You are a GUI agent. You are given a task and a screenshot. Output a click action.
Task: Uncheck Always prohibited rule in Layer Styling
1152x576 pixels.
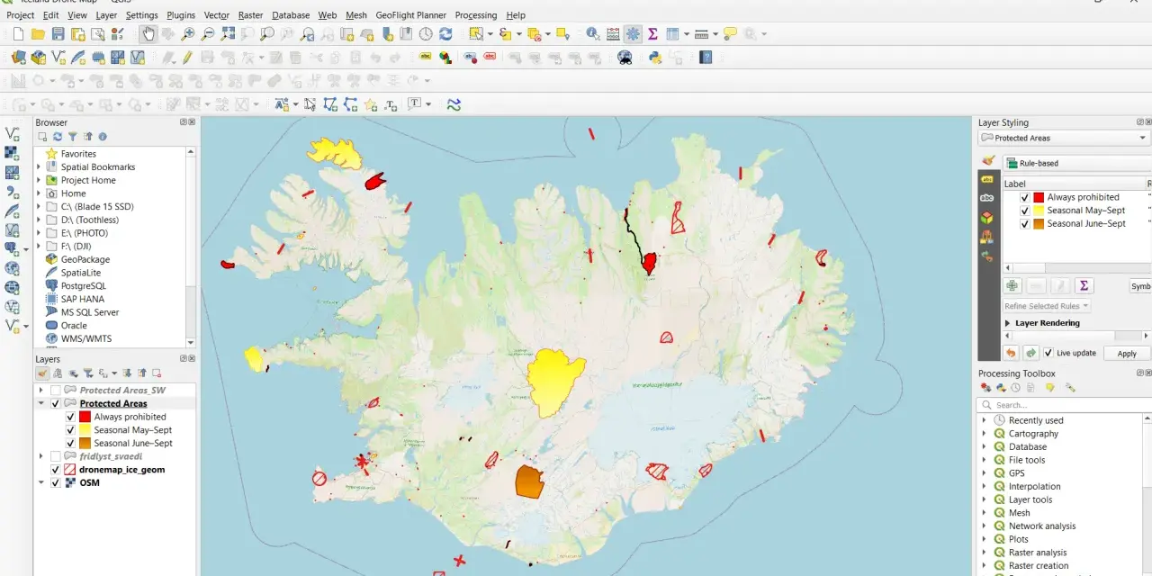1024,197
